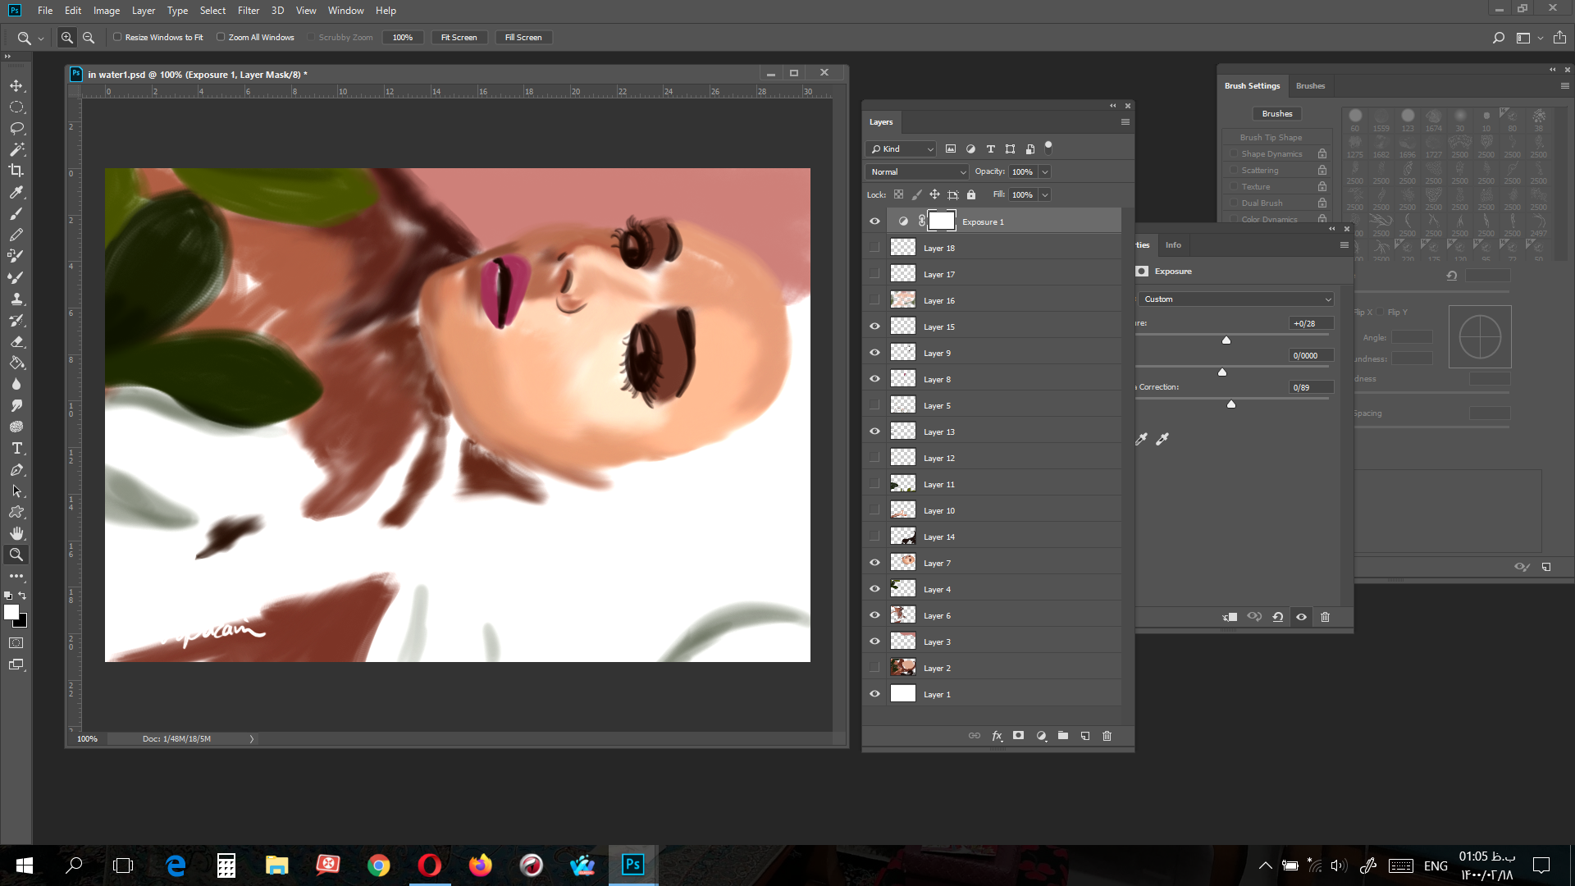
Task: Open Exposure preset Custom dropdown
Action: (x=1236, y=299)
